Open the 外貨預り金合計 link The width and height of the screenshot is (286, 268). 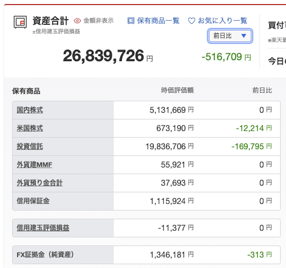coord(40,183)
